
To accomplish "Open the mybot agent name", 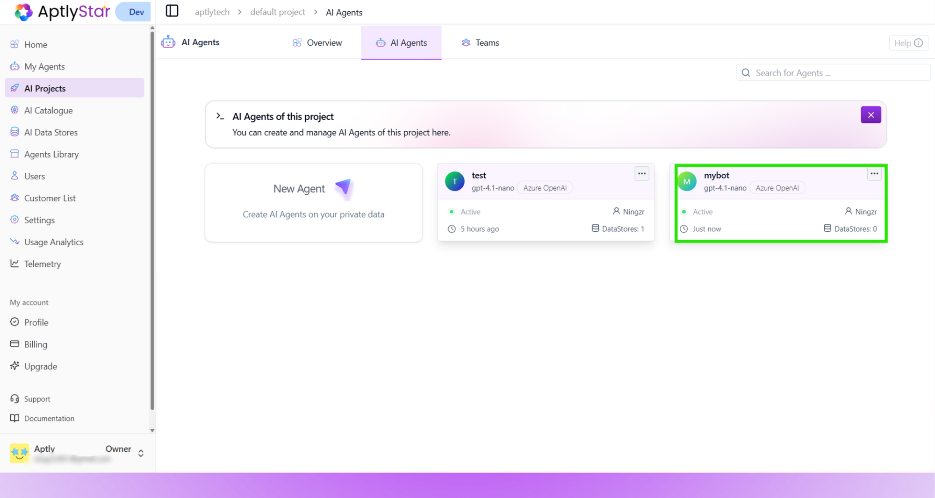I will click(716, 175).
